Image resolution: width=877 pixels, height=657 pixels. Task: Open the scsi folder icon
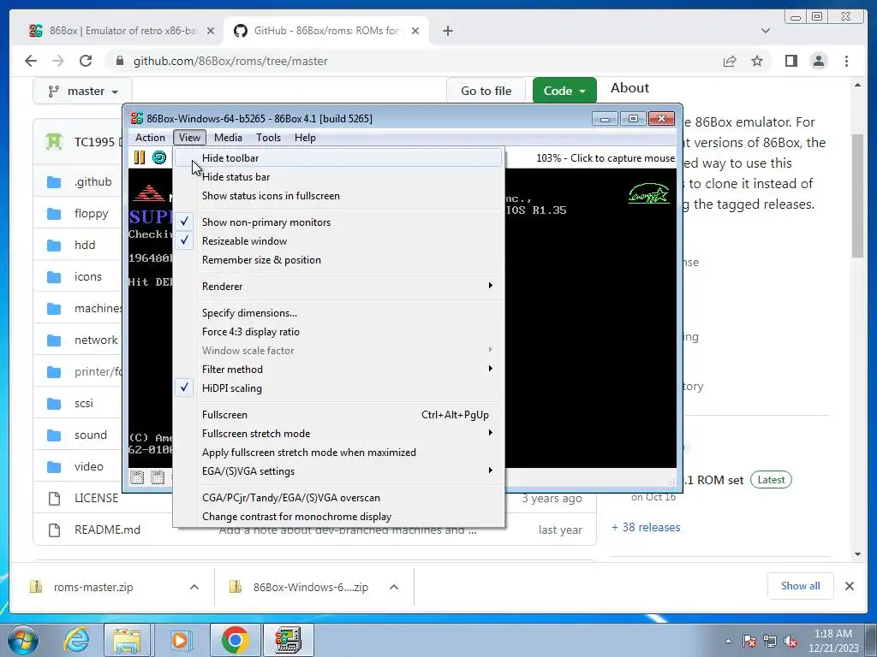54,404
